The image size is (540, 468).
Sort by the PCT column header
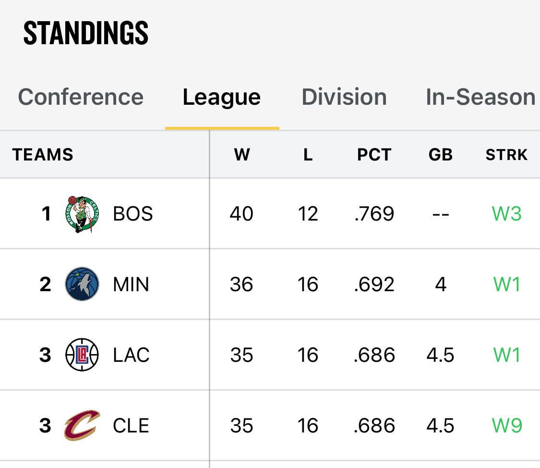pos(374,155)
